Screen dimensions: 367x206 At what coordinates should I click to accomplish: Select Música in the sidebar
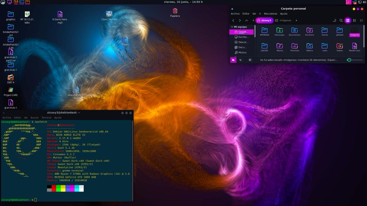pyautogui.click(x=242, y=52)
